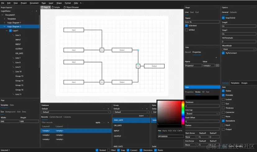Enable the Connector state checkbox

click(x=223, y=112)
